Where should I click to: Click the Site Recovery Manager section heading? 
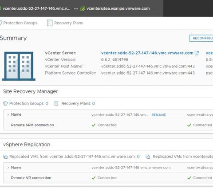click(30, 91)
